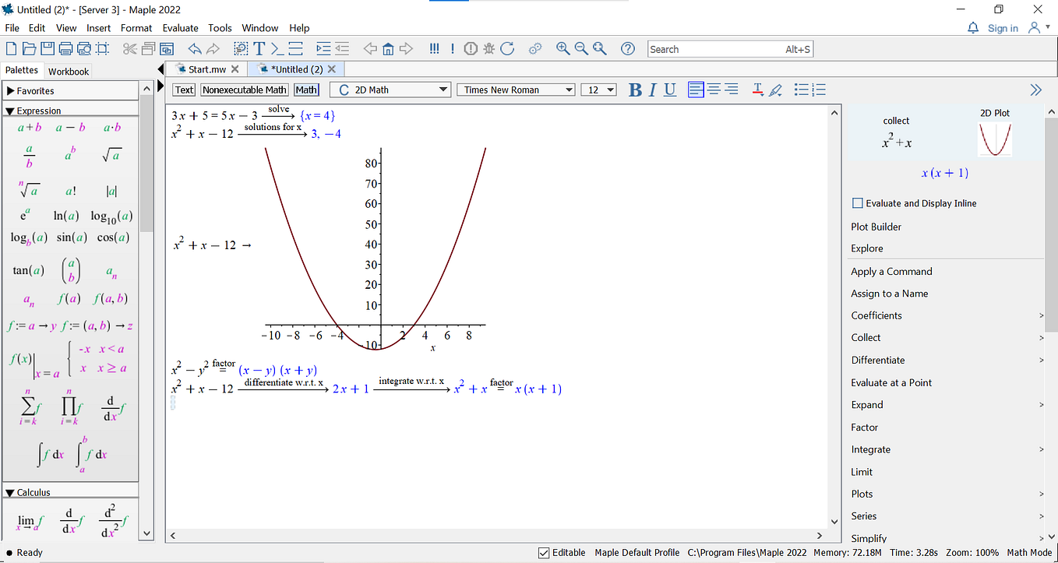Open Plot Builder from the context panel

(x=876, y=227)
